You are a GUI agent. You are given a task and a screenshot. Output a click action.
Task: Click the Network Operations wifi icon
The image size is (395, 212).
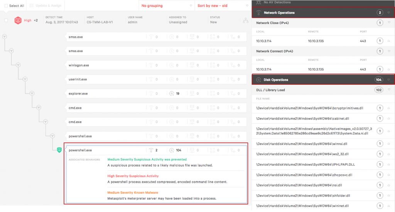click(x=258, y=13)
